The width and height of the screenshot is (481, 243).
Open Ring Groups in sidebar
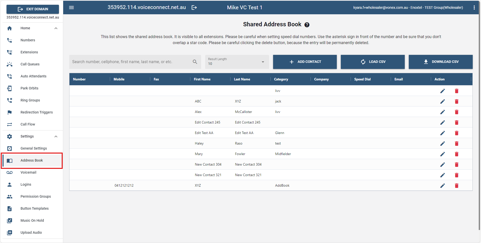pyautogui.click(x=30, y=100)
